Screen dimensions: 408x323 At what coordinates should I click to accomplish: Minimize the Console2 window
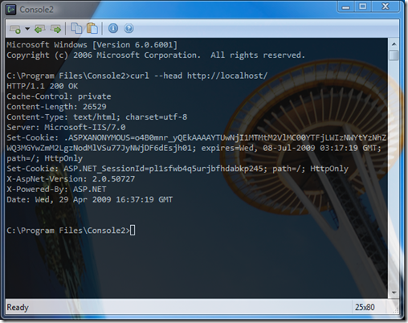pos(345,6)
